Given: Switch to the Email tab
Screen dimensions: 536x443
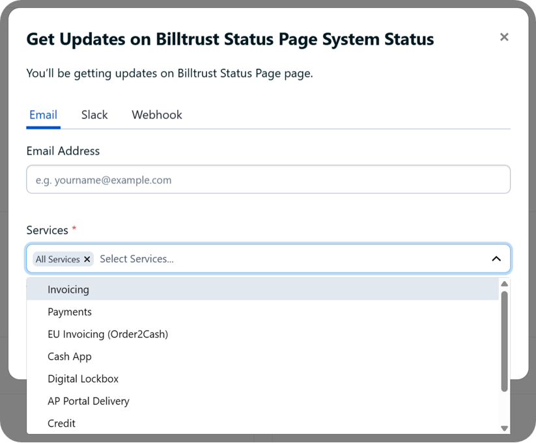Looking at the screenshot, I should point(44,115).
